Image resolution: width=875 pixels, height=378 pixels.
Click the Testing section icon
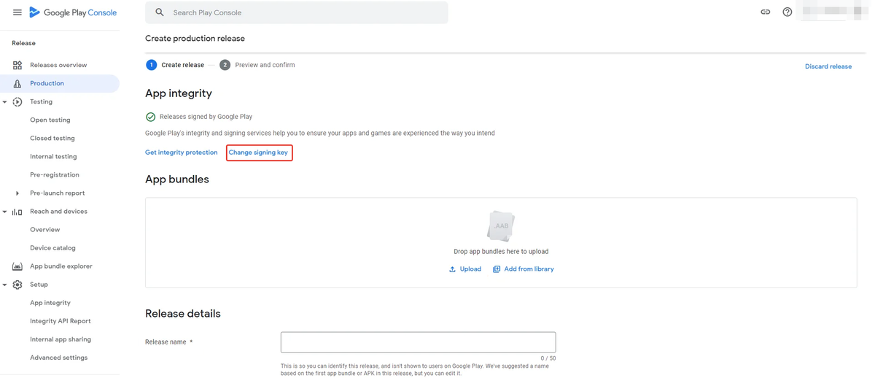point(17,101)
